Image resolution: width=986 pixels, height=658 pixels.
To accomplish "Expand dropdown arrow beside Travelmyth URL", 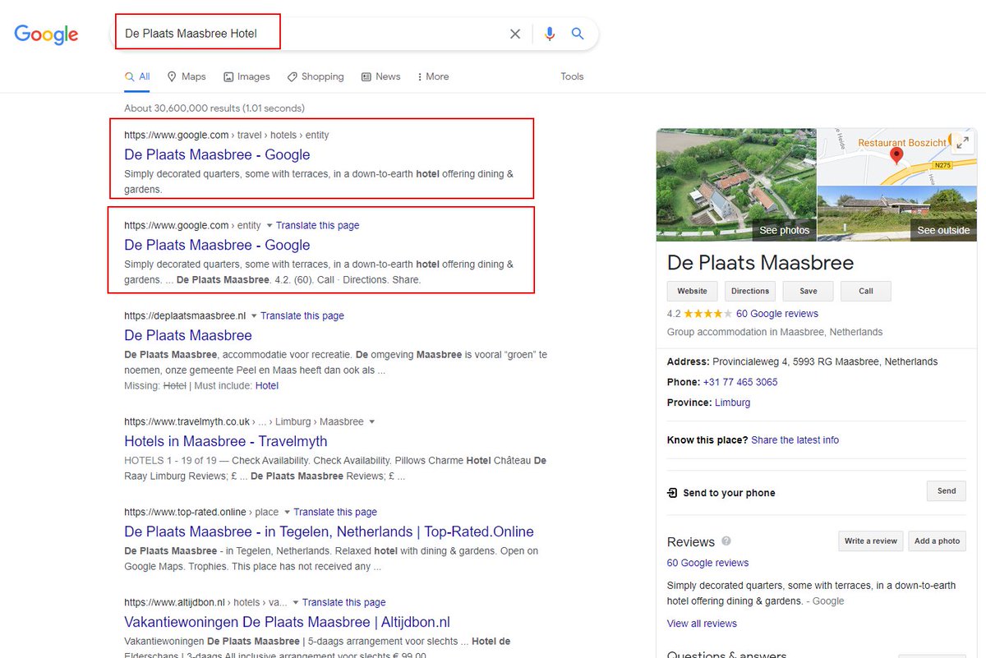I will coord(371,421).
